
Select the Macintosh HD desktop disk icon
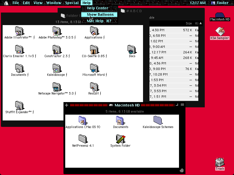coord(220,15)
